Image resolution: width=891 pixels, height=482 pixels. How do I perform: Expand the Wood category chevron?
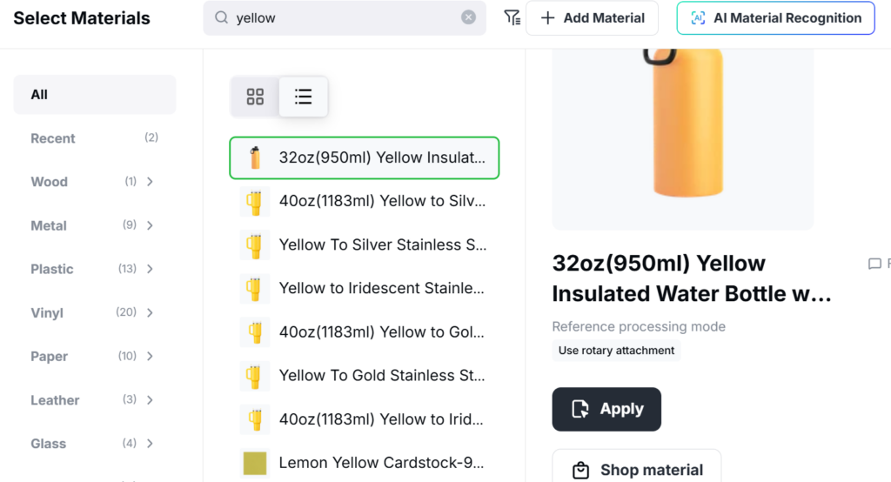click(x=150, y=182)
